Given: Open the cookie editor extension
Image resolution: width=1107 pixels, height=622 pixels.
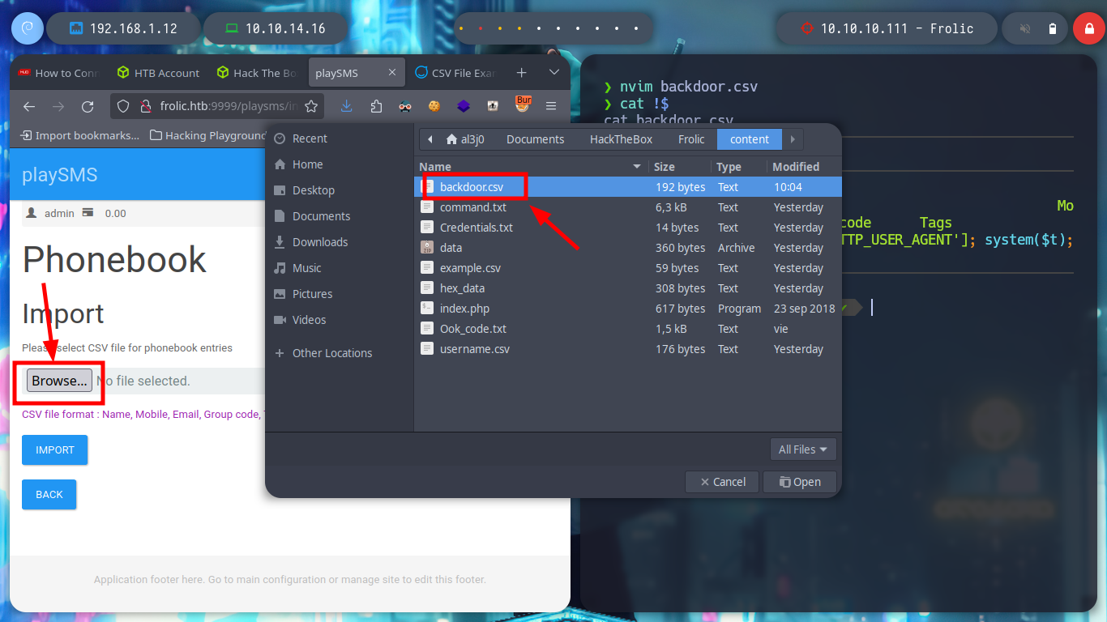Looking at the screenshot, I should pos(434,106).
